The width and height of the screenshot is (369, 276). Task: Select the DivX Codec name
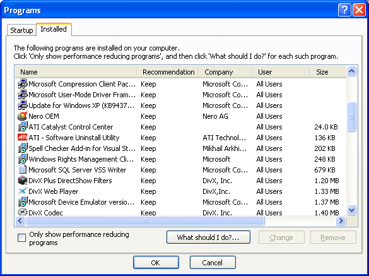(x=45, y=212)
